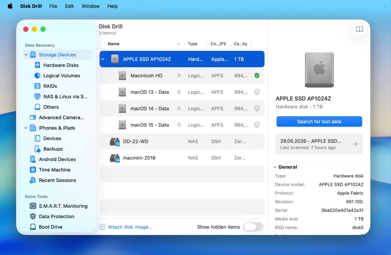Open the iOS Backups icon
391x255 pixels.
(x=37, y=149)
